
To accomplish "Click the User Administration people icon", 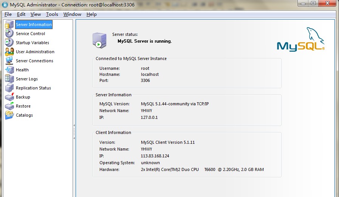I will [x=9, y=52].
